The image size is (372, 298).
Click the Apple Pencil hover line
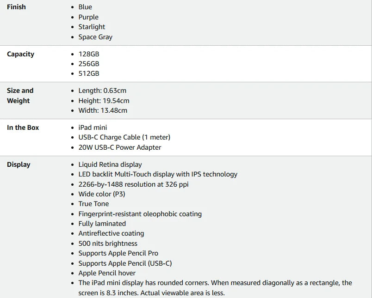point(107,273)
